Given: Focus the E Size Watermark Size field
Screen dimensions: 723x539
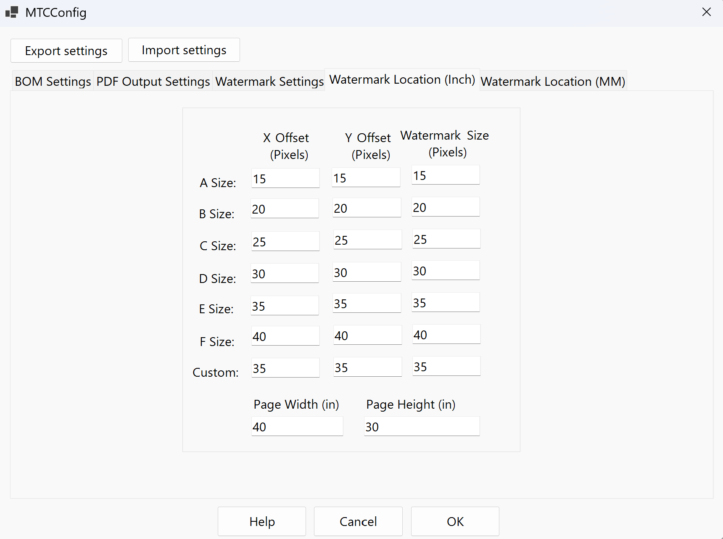Looking at the screenshot, I should [x=446, y=302].
